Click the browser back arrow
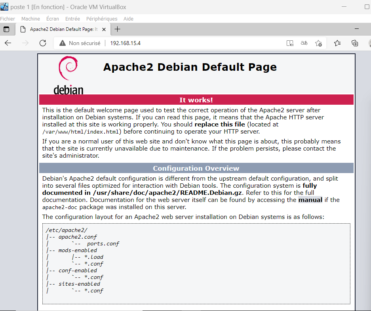The height and width of the screenshot is (311, 371). point(8,43)
